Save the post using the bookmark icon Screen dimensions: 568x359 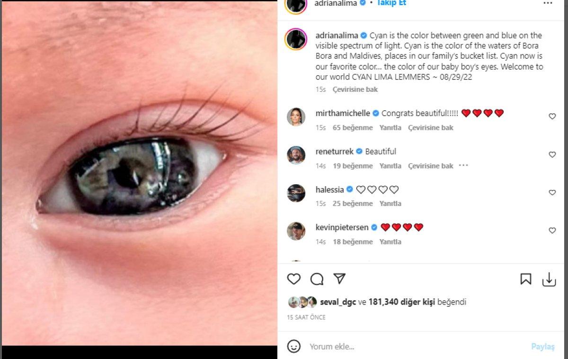click(526, 279)
